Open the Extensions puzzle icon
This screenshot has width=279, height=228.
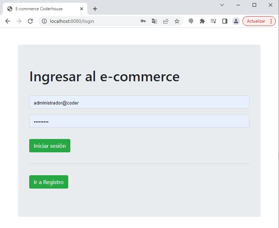pos(202,21)
